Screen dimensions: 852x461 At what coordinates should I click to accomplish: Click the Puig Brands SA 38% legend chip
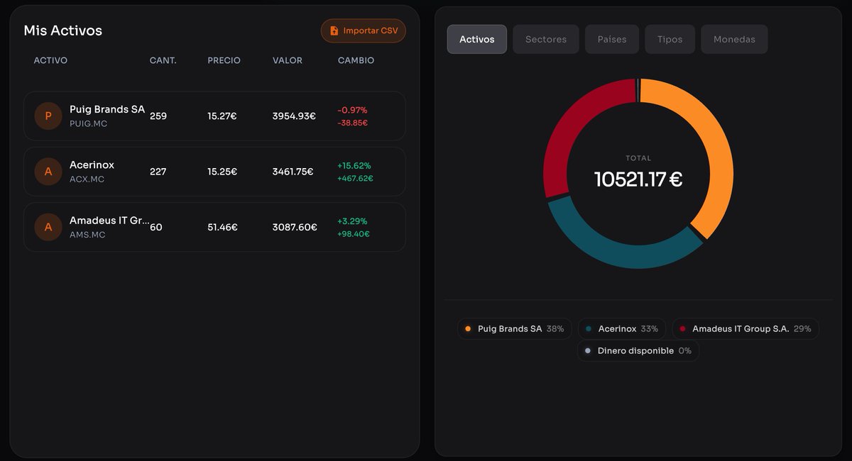515,329
